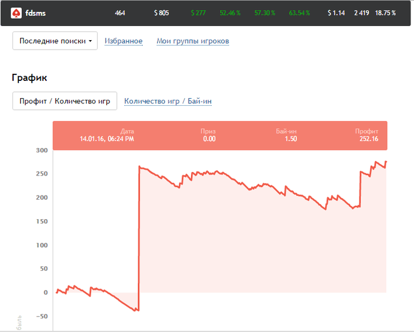This screenshot has height=332, width=414.
Task: Click the 2 419 value in the header
Action: point(362,12)
